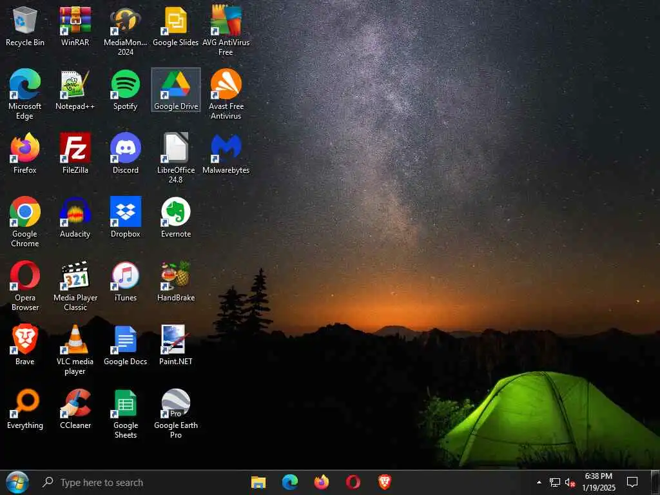Open the network status tray icon
The image size is (660, 495).
555,482
